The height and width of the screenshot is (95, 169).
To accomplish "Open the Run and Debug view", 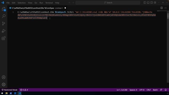I will (x=3, y=31).
